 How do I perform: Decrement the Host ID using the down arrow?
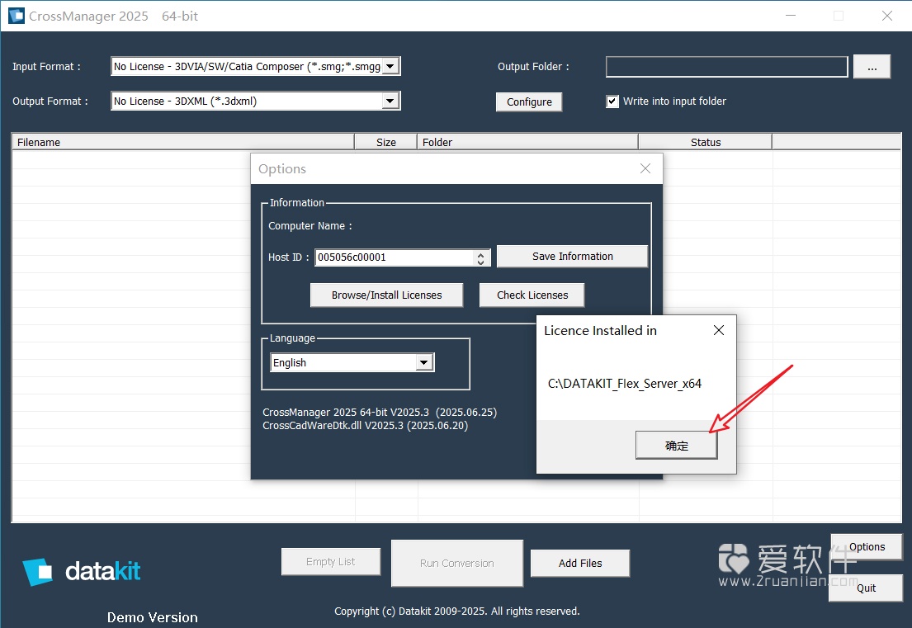pyautogui.click(x=481, y=262)
